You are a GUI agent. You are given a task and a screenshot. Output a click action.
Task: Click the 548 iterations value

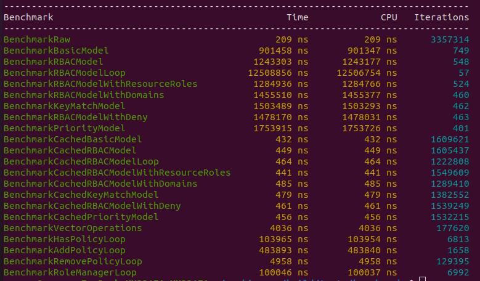(461, 62)
